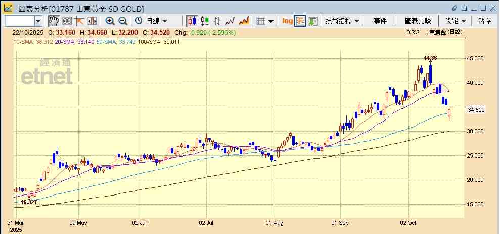Select the area mountain chart icon
This screenshot has height=234, width=500.
(x=244, y=21)
